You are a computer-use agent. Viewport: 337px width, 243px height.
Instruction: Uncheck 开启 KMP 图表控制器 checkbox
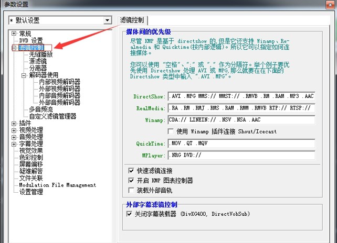click(x=131, y=181)
